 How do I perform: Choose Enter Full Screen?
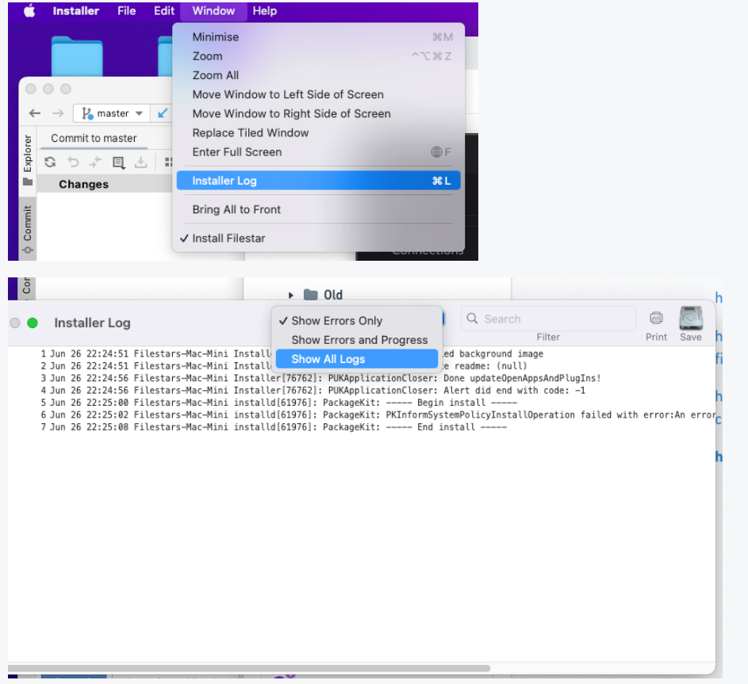(x=318, y=152)
